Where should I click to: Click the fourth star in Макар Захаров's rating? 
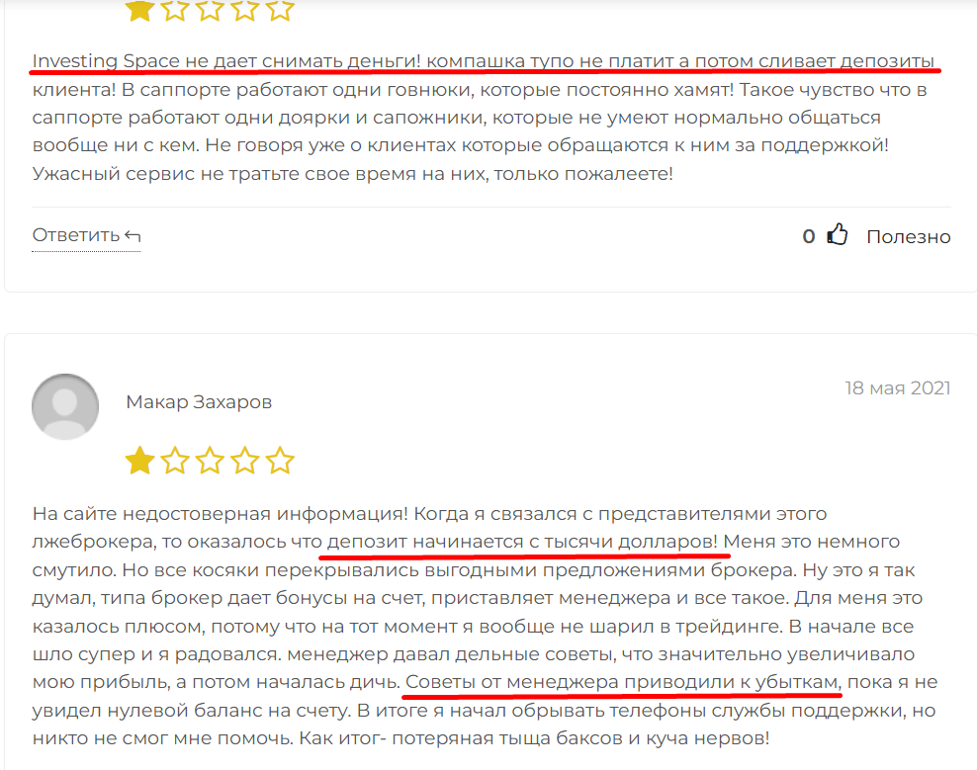[245, 461]
